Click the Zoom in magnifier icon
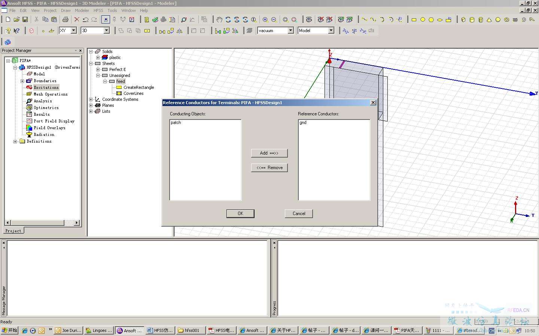The height and width of the screenshot is (336, 539). point(265,19)
